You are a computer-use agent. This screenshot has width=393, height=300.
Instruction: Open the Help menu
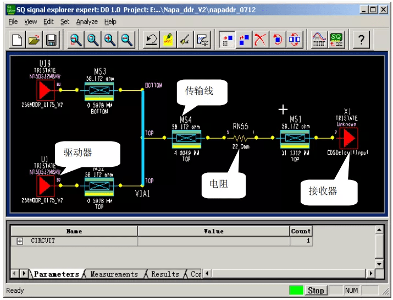coord(110,22)
